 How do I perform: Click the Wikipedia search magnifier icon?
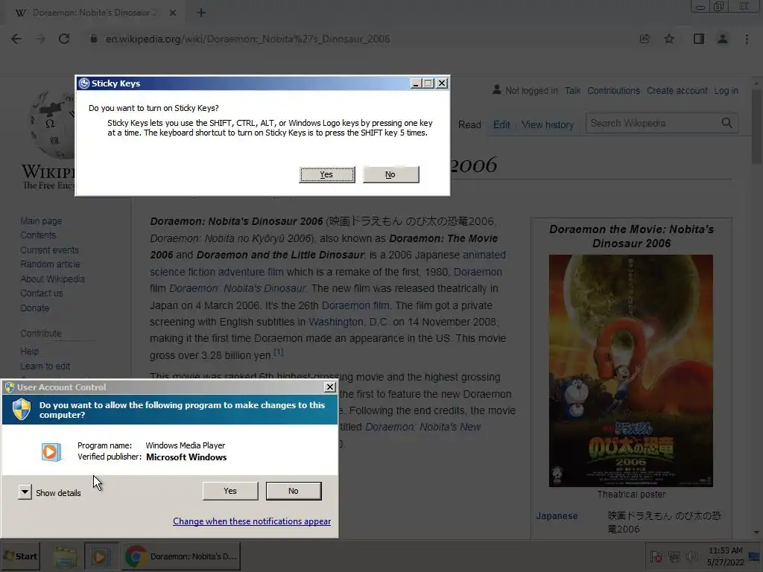click(x=727, y=123)
